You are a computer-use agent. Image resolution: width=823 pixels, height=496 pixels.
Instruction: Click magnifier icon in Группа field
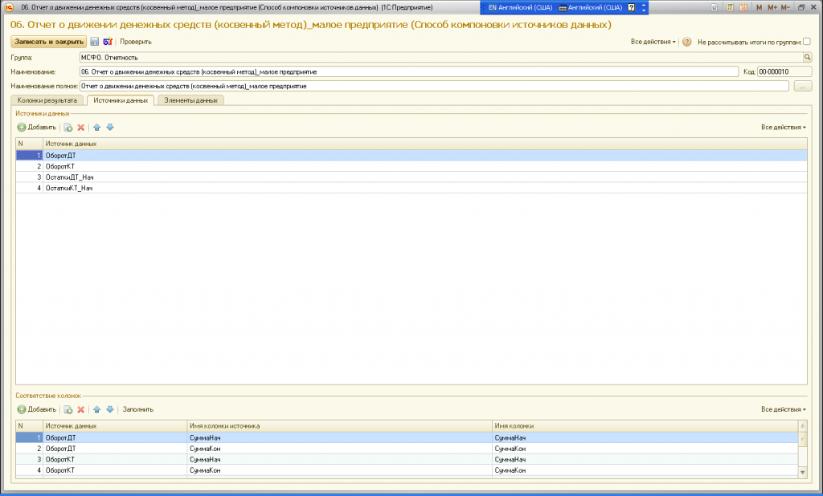point(807,57)
